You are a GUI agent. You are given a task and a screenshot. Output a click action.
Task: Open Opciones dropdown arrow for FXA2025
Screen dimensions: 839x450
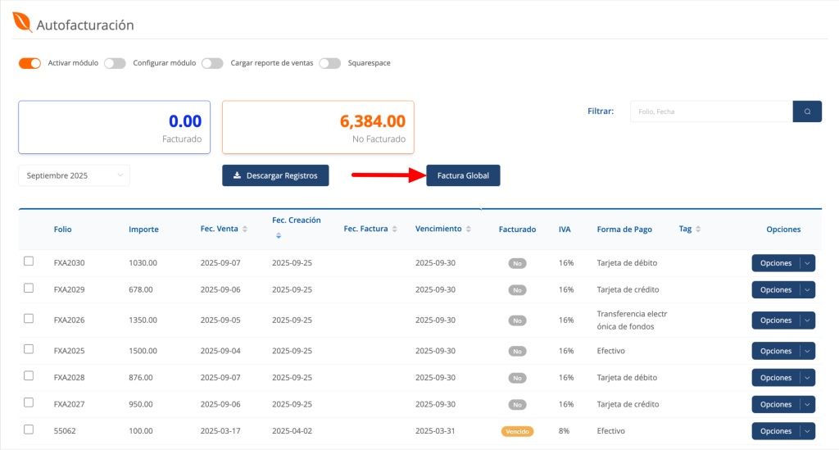click(x=807, y=351)
